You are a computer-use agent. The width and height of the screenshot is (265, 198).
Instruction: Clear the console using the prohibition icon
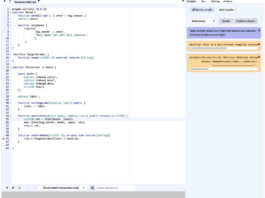tap(13, 187)
